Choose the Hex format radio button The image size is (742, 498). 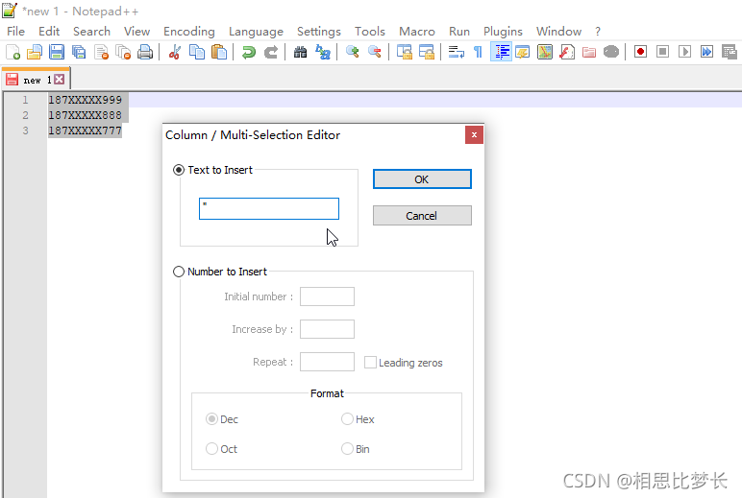(x=347, y=419)
